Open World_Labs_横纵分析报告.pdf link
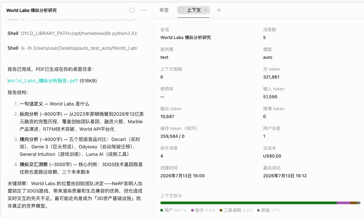The height and width of the screenshot is (218, 364). click(43, 81)
